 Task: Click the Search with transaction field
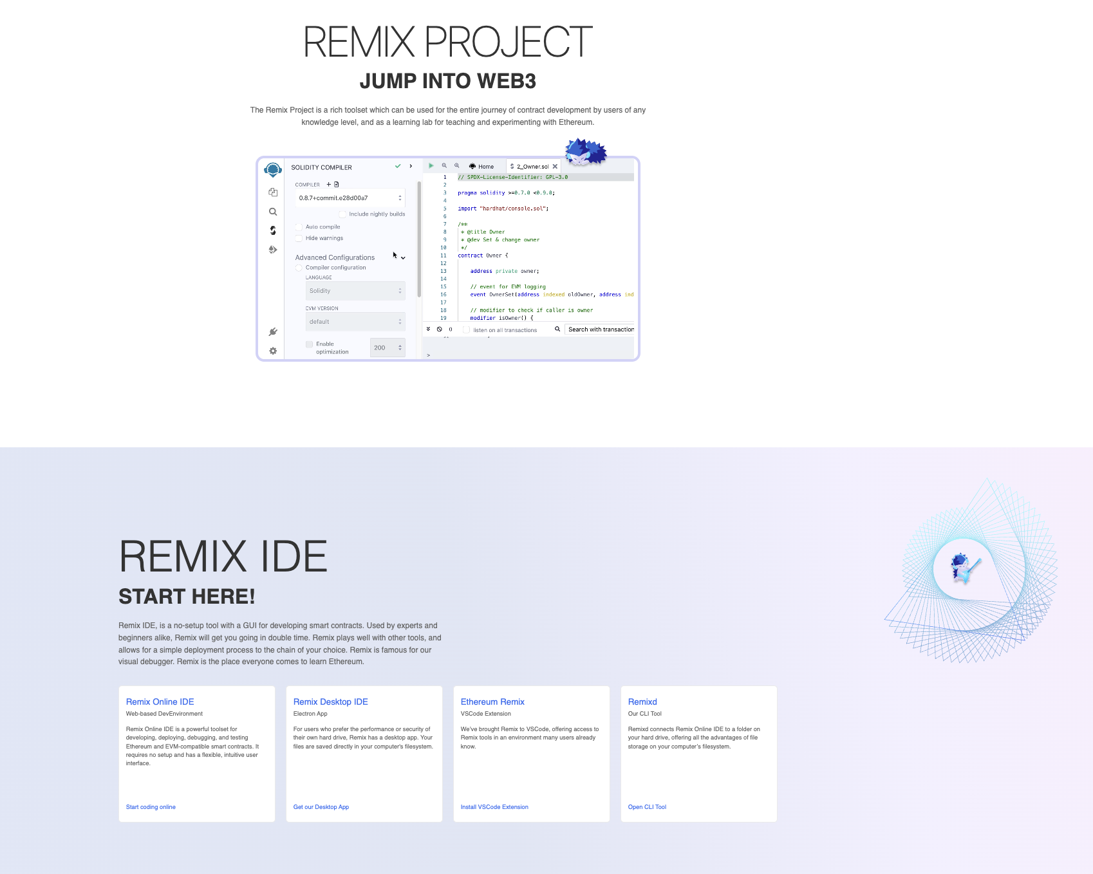click(x=599, y=330)
